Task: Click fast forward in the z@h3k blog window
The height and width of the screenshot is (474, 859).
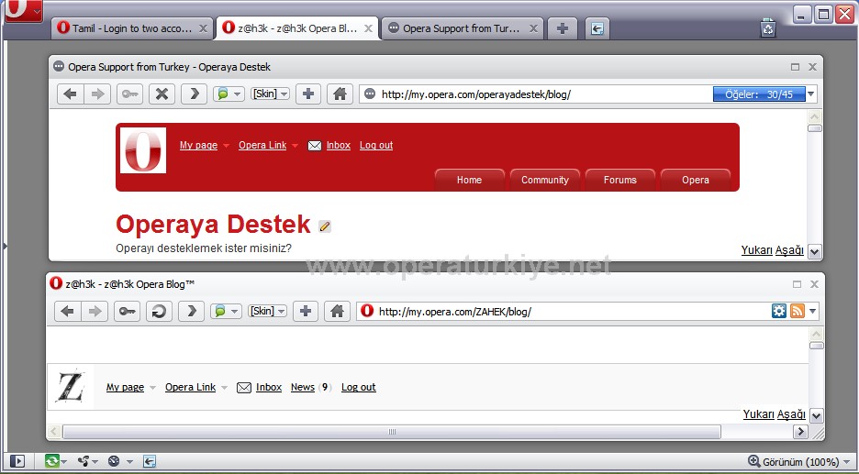Action: tap(191, 312)
